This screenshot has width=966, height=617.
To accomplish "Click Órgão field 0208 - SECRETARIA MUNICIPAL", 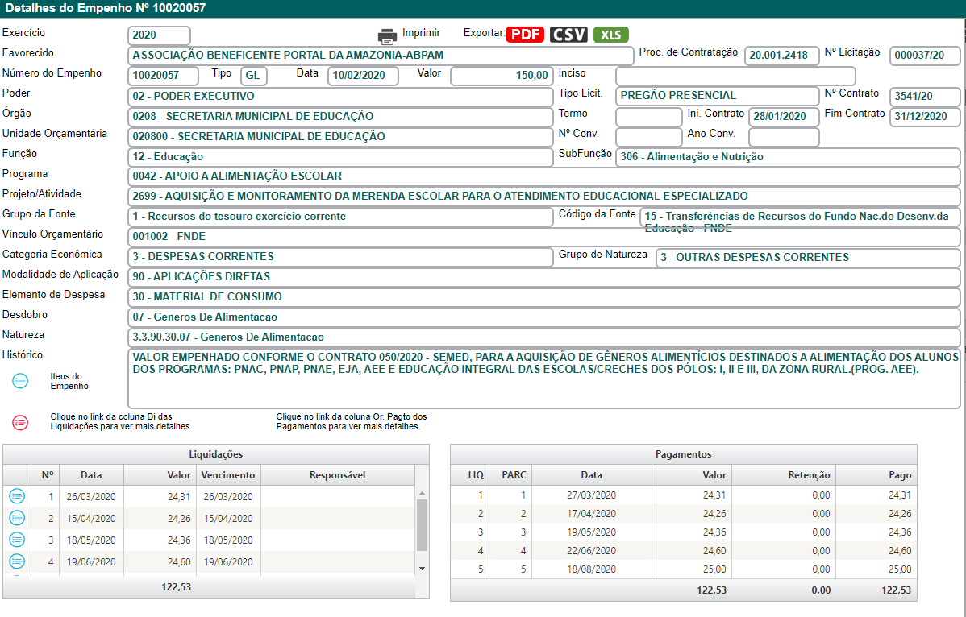I will click(x=340, y=116).
